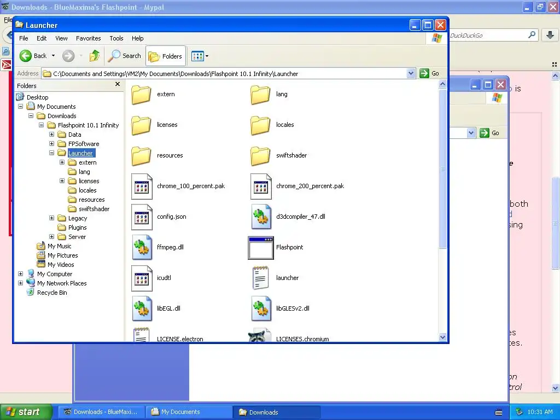Click Go button in background Explorer window
Viewport: 560px width, 420px height.
click(490, 133)
